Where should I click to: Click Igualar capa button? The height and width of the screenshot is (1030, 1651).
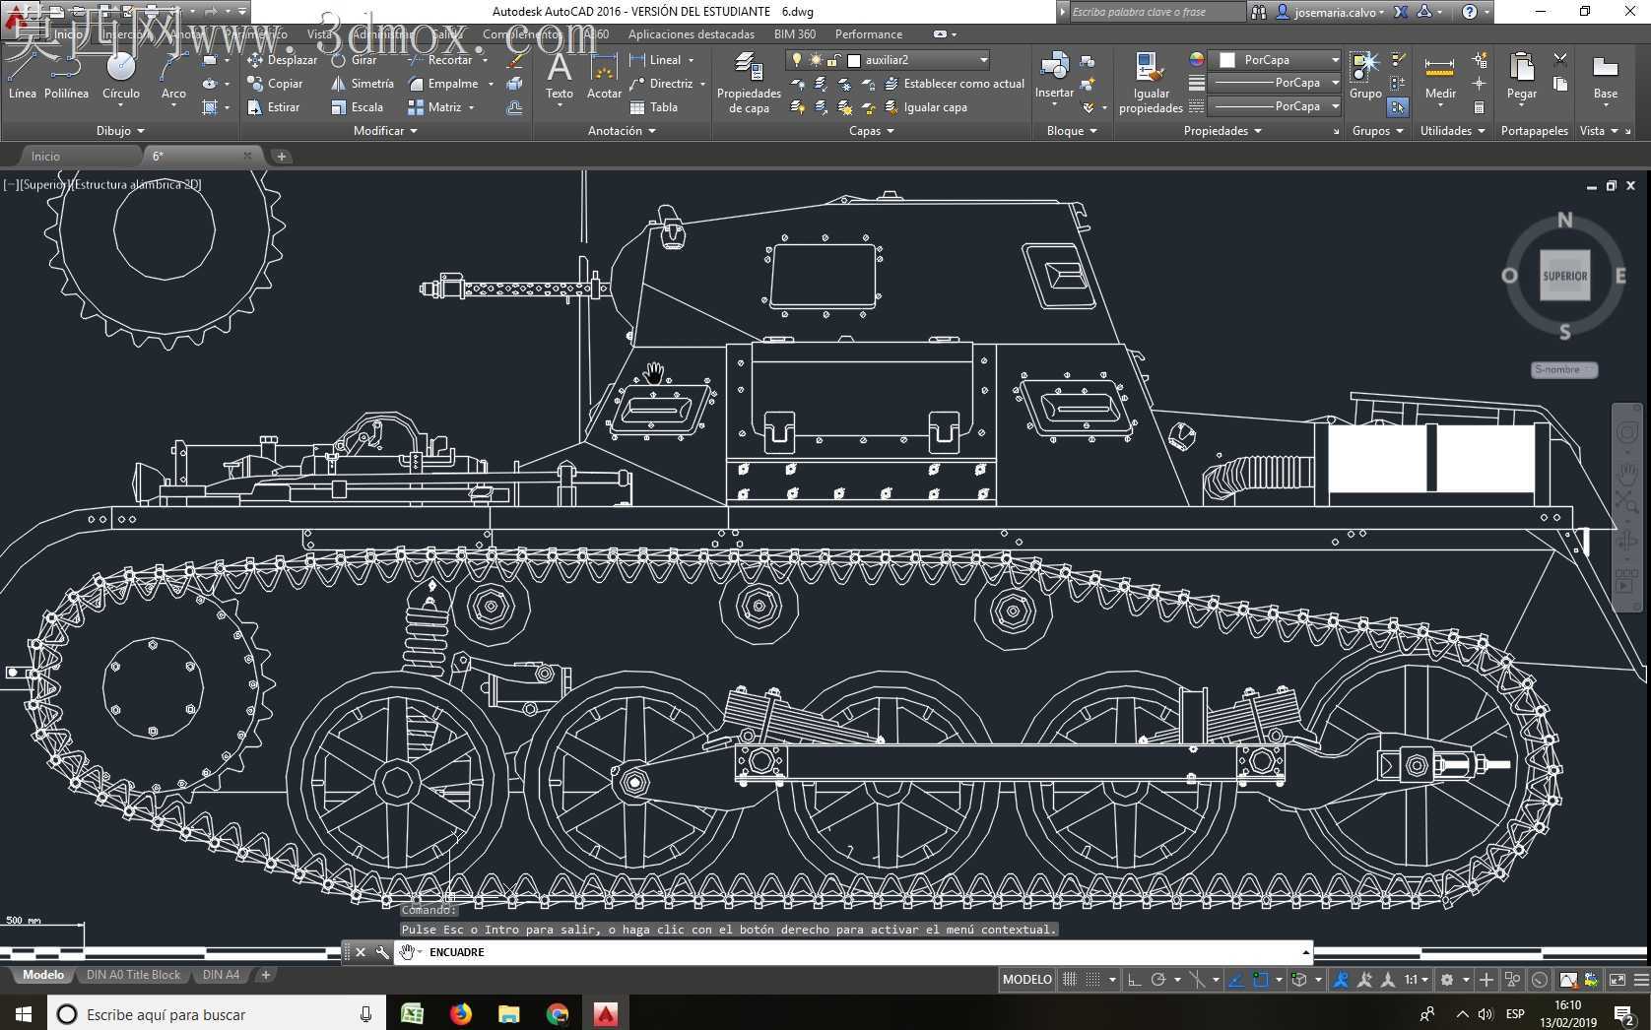click(x=925, y=107)
